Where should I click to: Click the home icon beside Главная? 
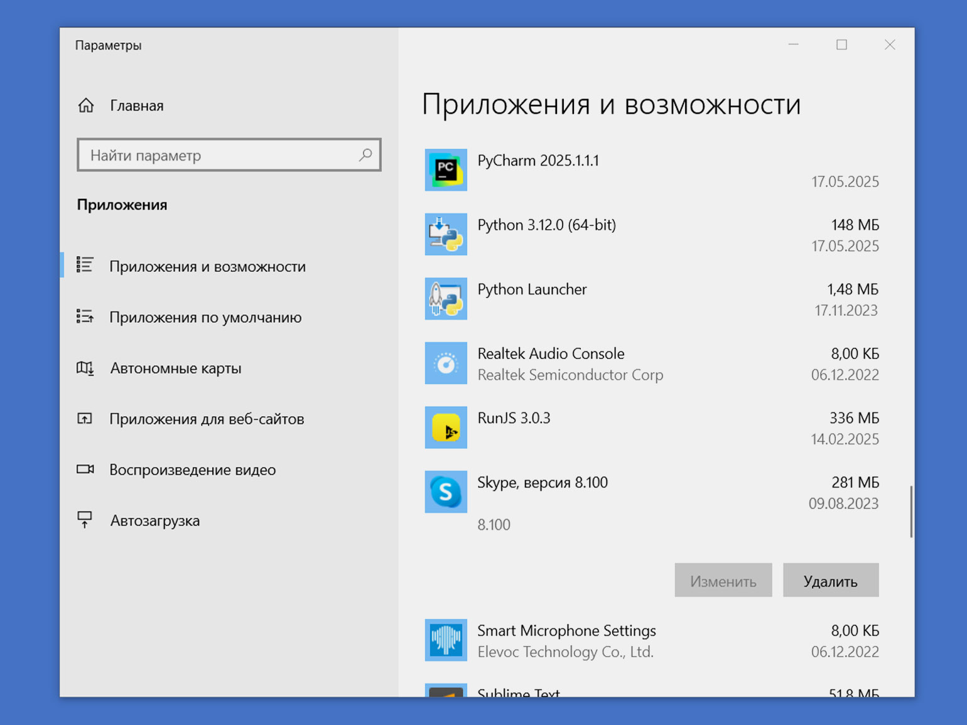86,105
